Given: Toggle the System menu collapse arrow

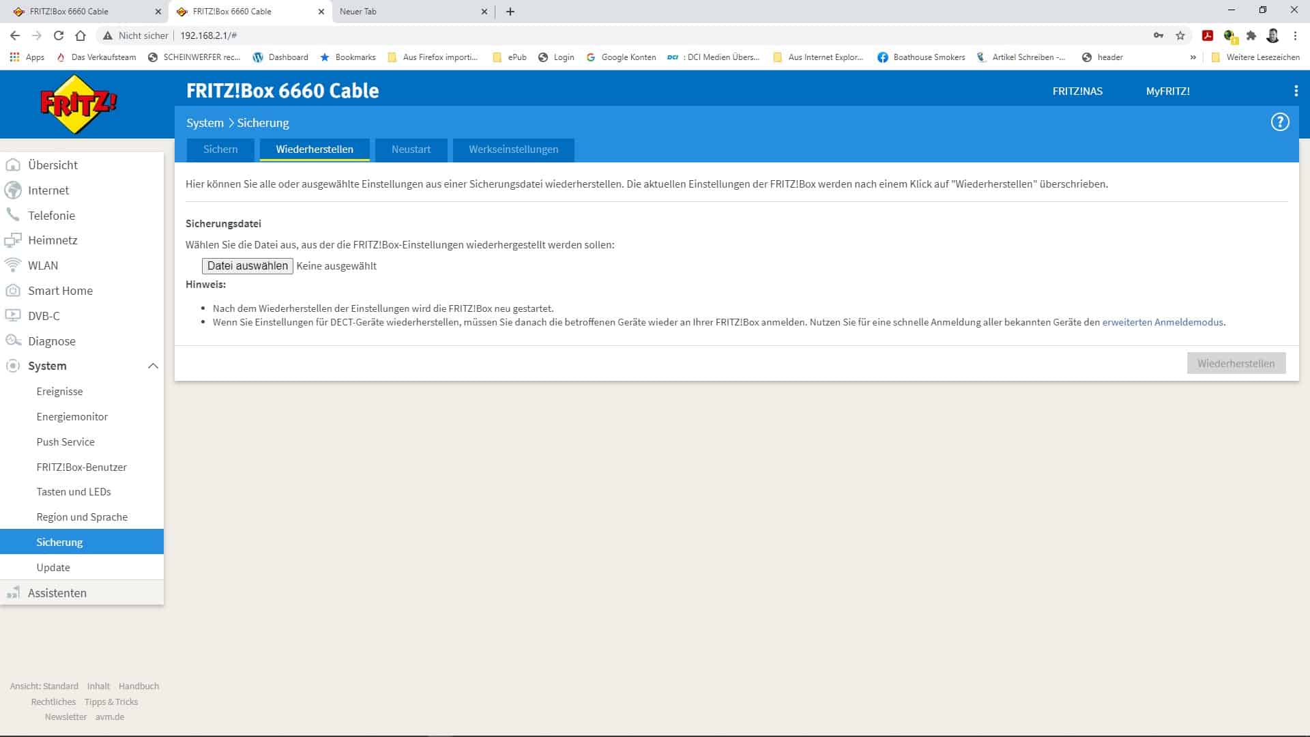Looking at the screenshot, I should click(x=151, y=365).
